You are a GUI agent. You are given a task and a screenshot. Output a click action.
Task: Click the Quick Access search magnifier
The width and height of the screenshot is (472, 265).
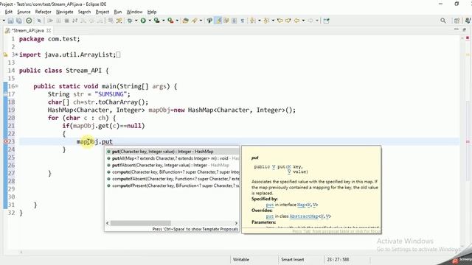pos(443,21)
